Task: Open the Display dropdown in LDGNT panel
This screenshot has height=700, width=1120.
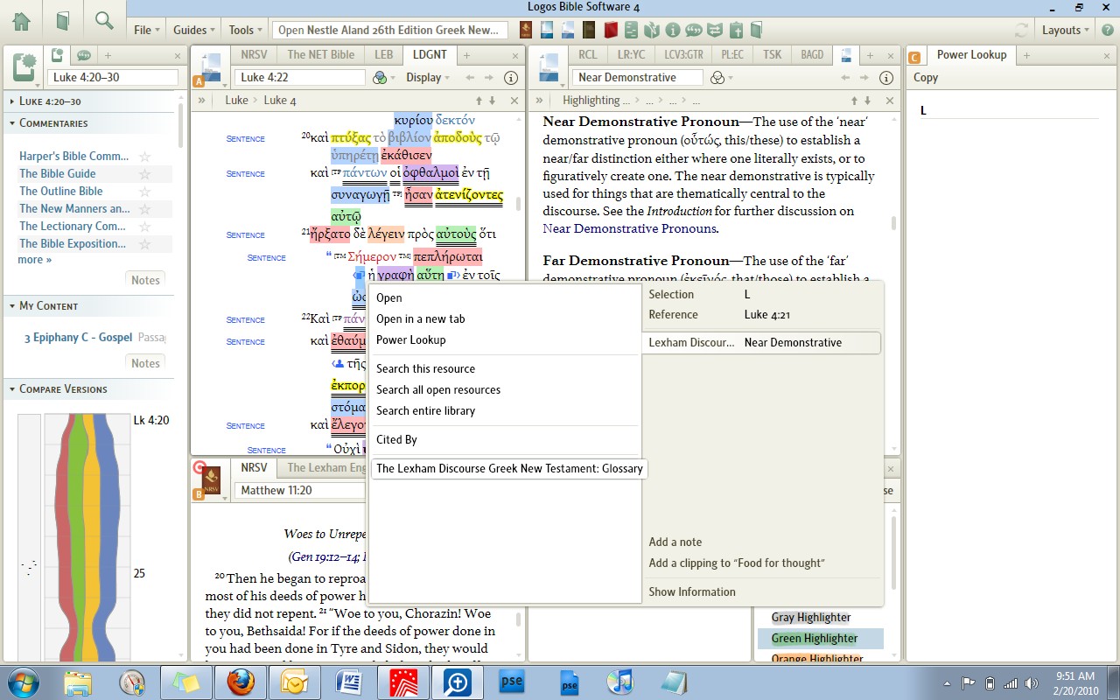Action: coord(428,77)
